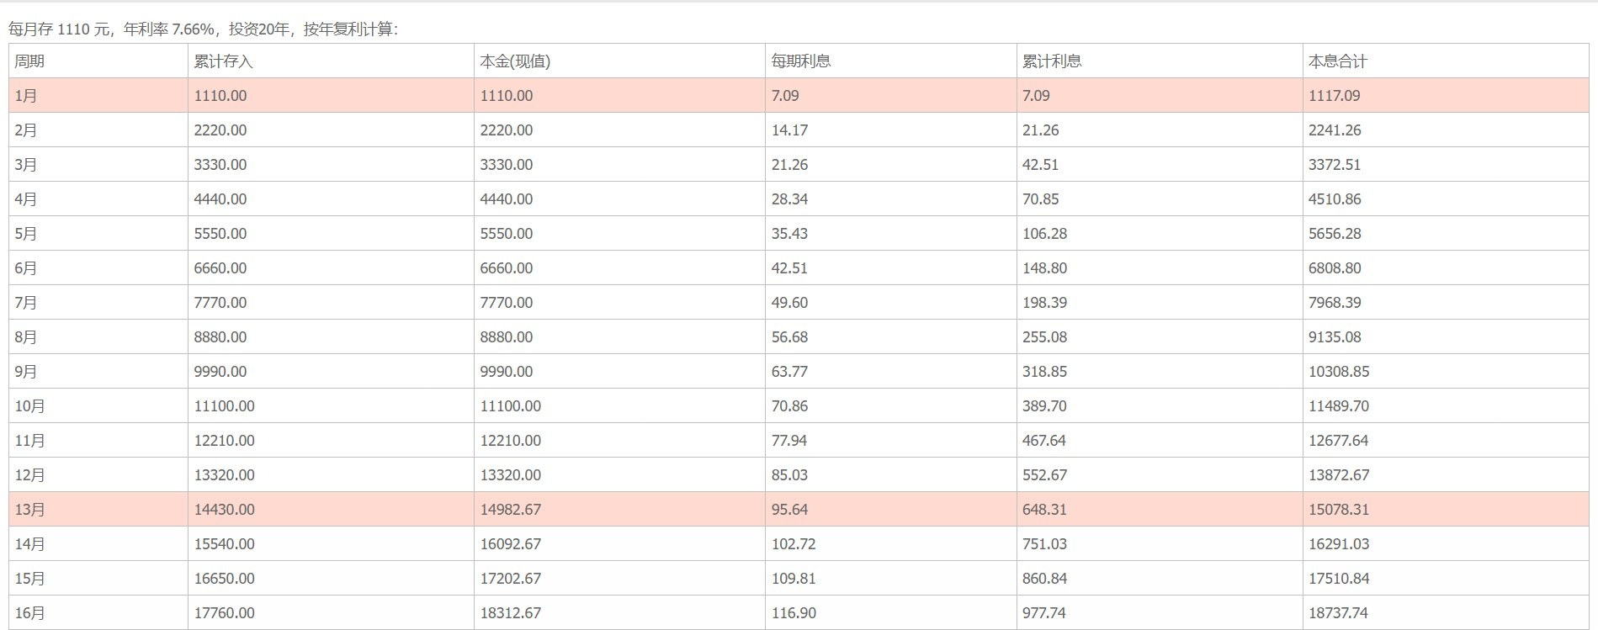1598x630 pixels.
Task: Click the 累计存入 column header
Action: pos(331,61)
